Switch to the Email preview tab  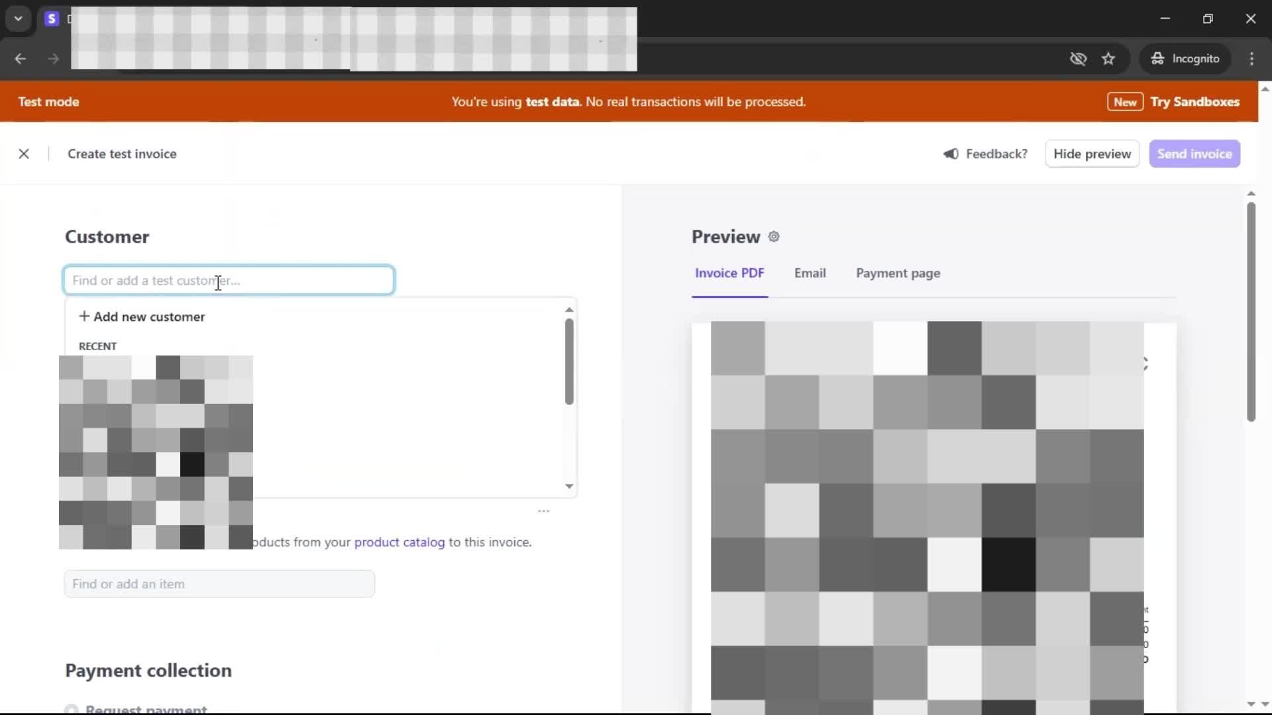click(x=810, y=273)
